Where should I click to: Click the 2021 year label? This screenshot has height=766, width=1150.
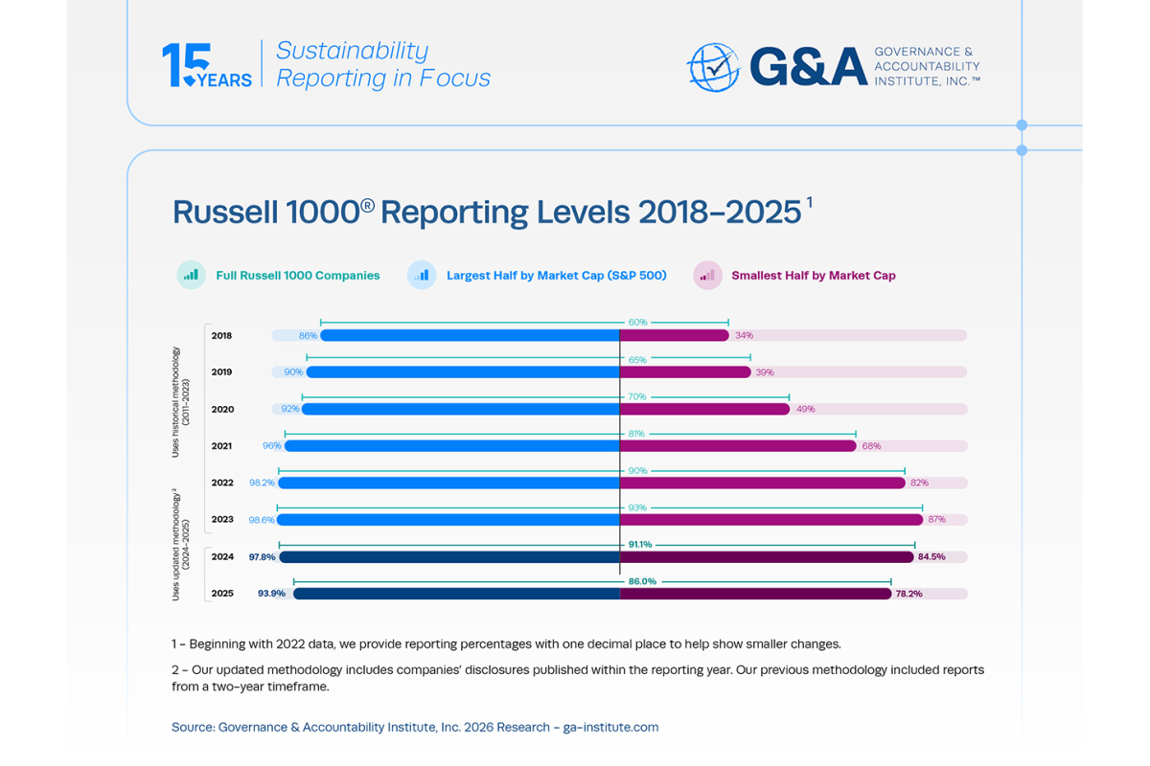221,446
